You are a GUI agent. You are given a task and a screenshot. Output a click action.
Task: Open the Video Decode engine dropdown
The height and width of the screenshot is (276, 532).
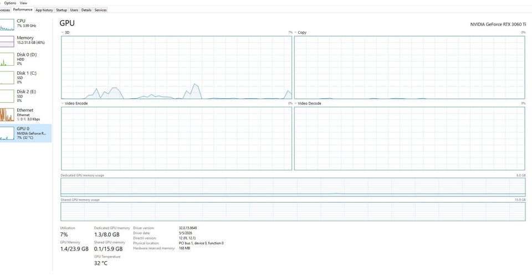point(295,103)
